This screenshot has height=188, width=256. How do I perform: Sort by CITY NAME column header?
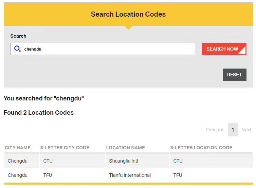(x=18, y=148)
